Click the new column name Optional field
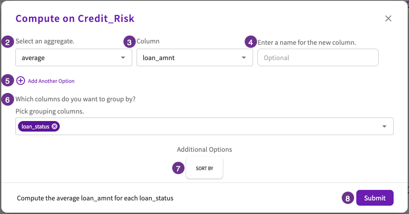Viewport: 409px width, 214px height. point(318,57)
